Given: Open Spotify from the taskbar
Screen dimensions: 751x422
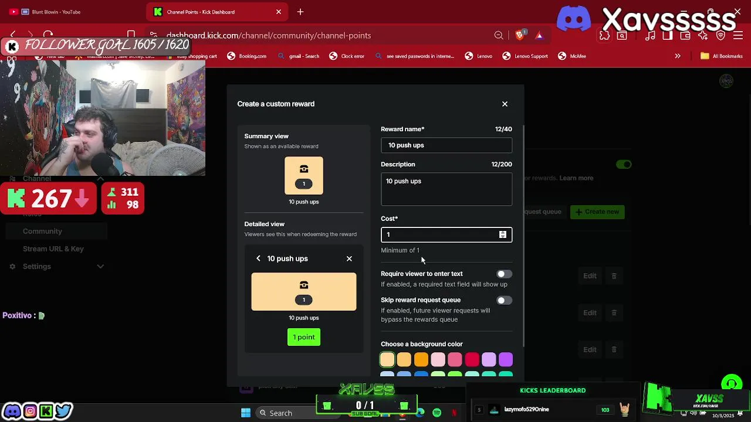Looking at the screenshot, I should click(x=437, y=413).
